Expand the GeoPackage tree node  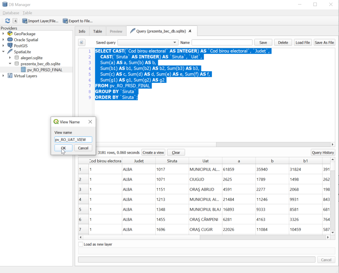point(3,33)
